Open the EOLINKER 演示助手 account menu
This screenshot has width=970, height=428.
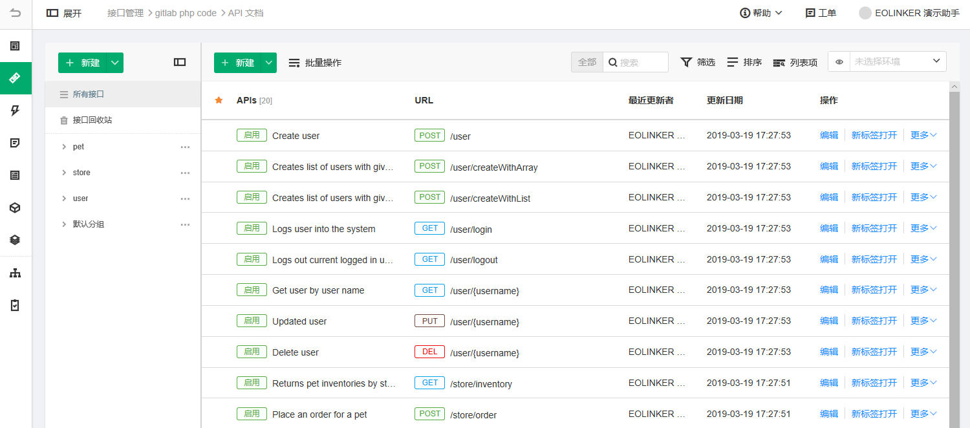coord(909,13)
